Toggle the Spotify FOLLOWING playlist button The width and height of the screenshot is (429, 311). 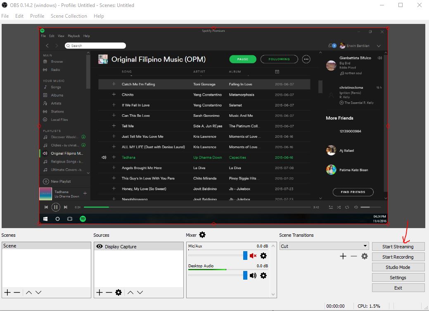click(279, 59)
